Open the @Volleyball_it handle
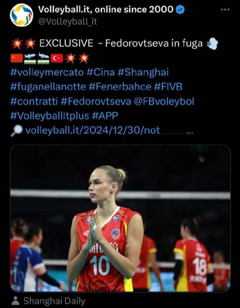 click(67, 22)
